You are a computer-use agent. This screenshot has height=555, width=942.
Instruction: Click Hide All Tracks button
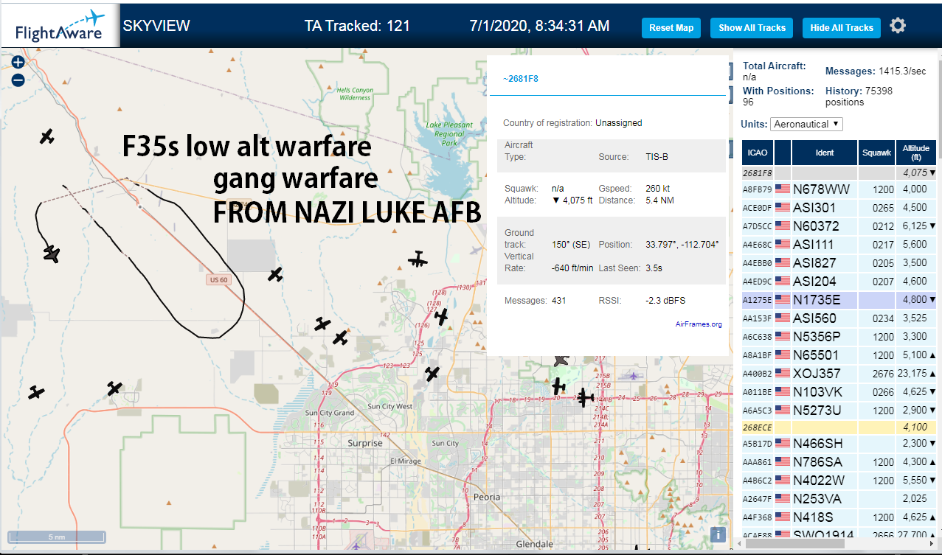pos(842,28)
